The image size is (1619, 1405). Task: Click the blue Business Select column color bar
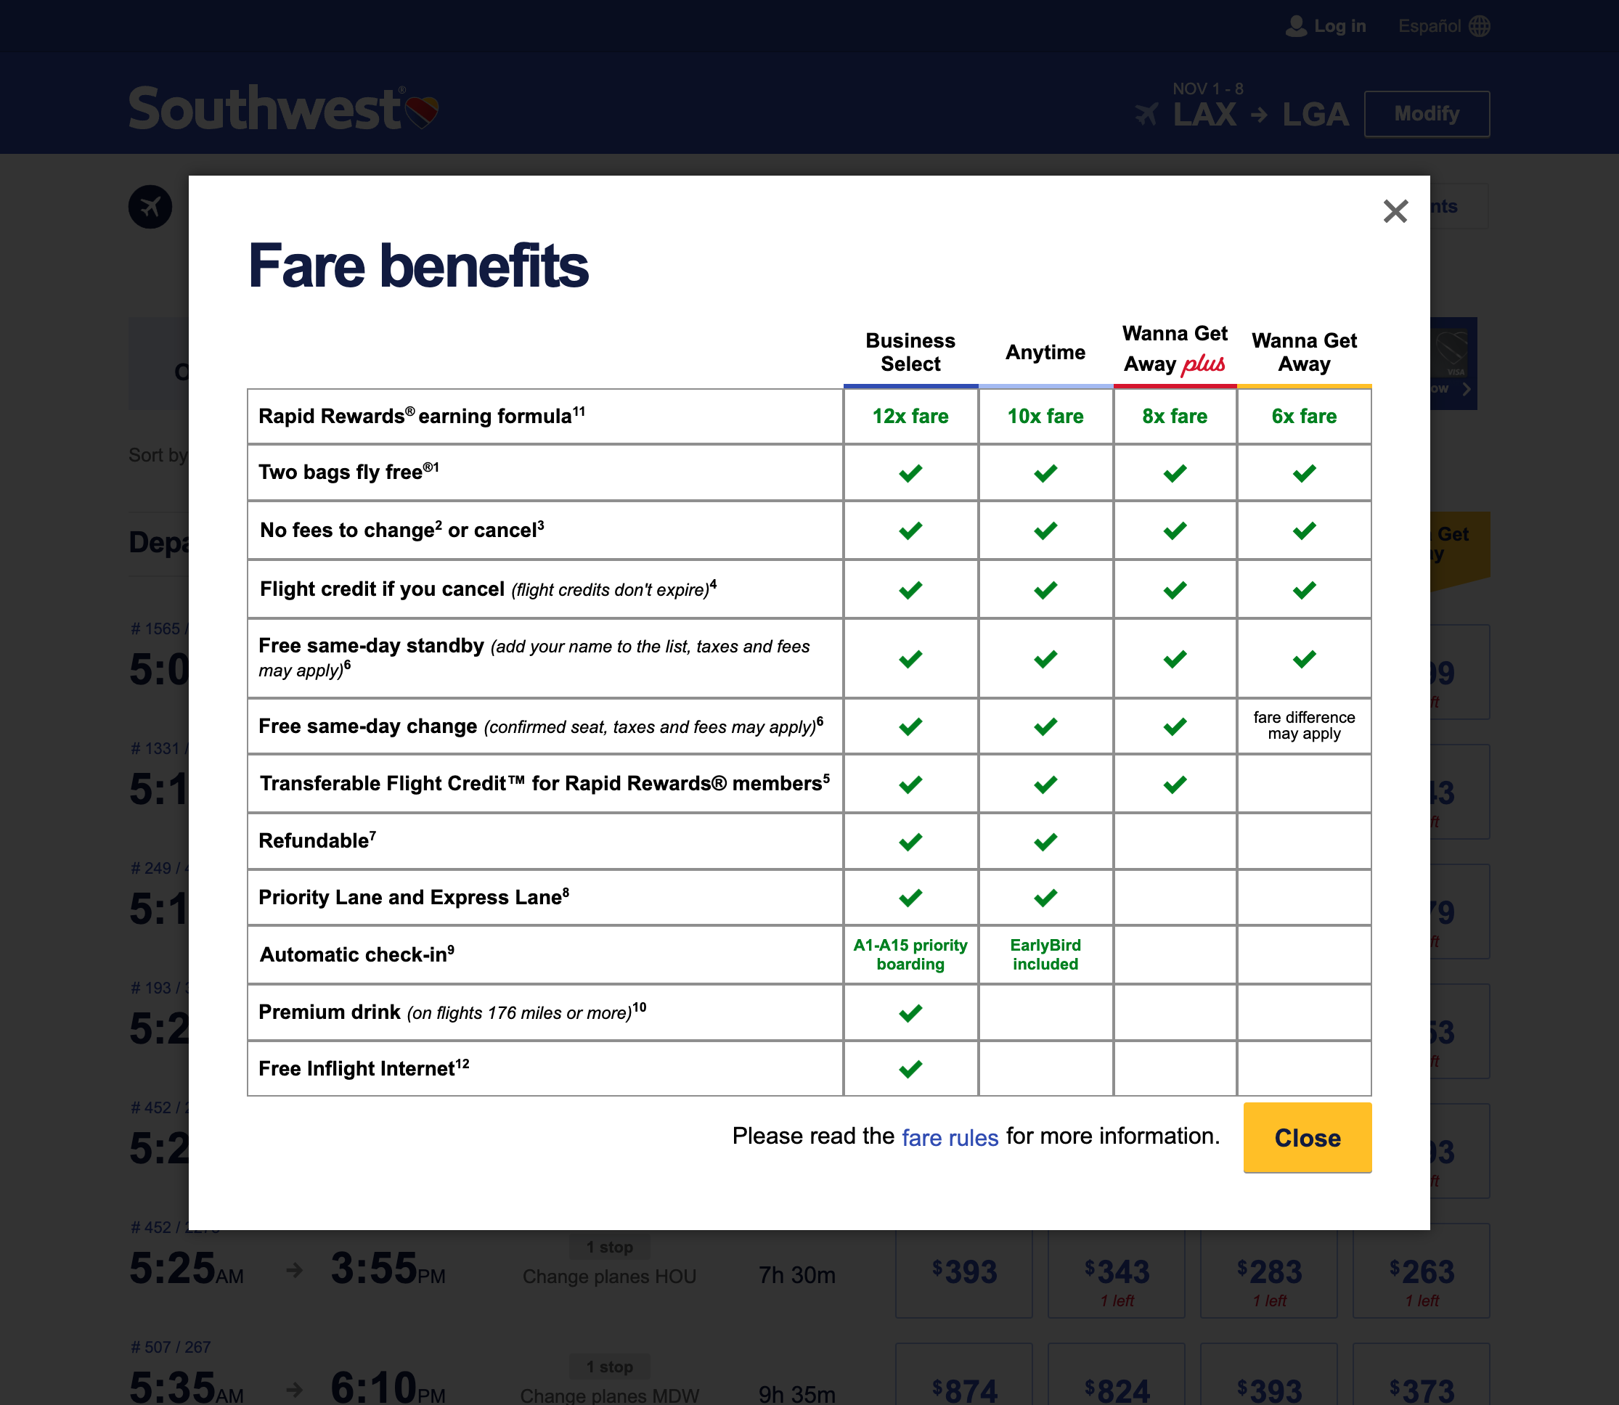point(910,388)
